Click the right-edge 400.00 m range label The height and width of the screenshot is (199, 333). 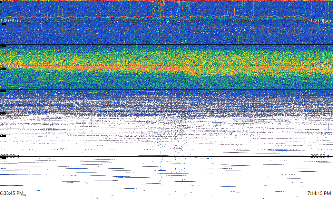321,111
